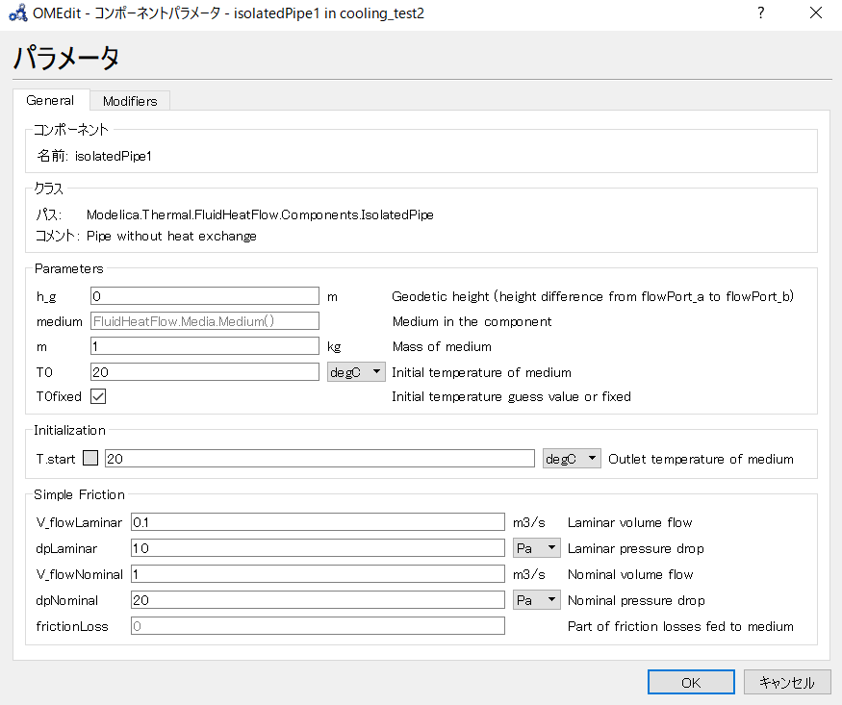The image size is (842, 705).
Task: Open the dpLaminar Pa unit dropdown
Action: click(x=536, y=548)
